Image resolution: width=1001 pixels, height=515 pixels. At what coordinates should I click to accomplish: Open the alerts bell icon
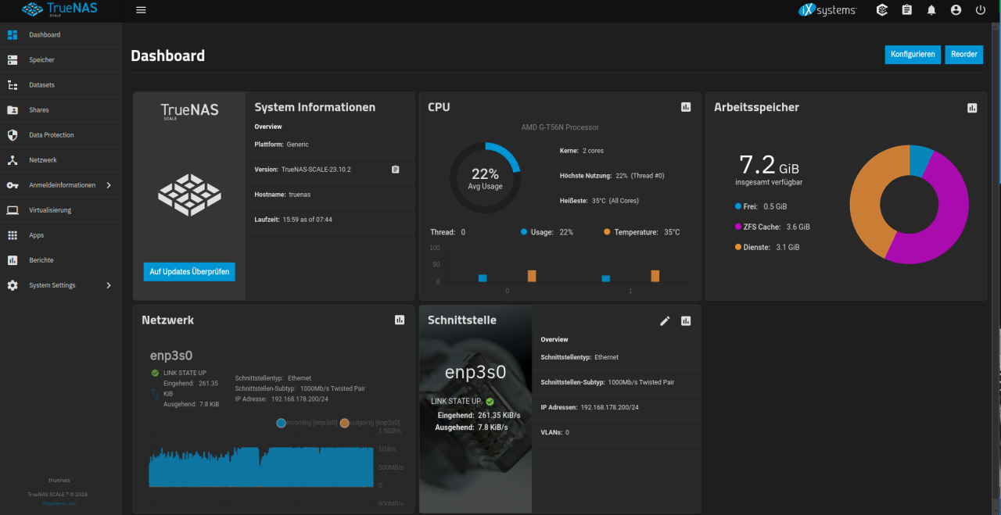tap(931, 10)
